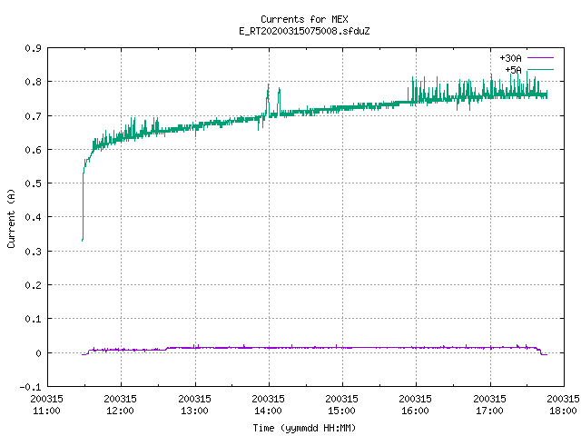
Task: Click the start of the green +5A curve near 0.33
Action: pyautogui.click(x=83, y=240)
